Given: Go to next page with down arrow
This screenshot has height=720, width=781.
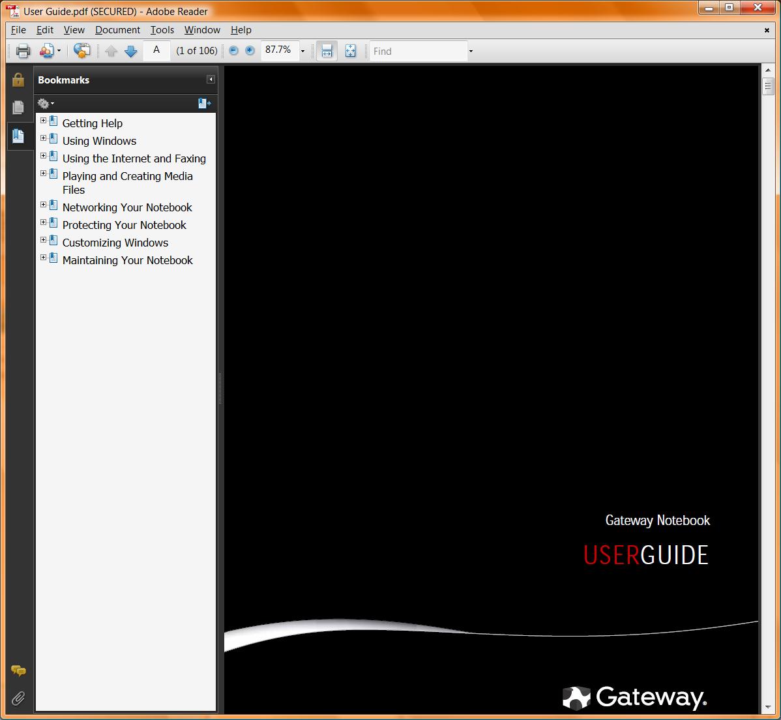Looking at the screenshot, I should [130, 51].
